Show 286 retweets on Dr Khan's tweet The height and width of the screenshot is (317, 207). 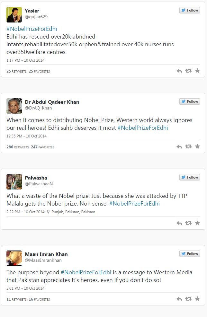click(x=17, y=147)
